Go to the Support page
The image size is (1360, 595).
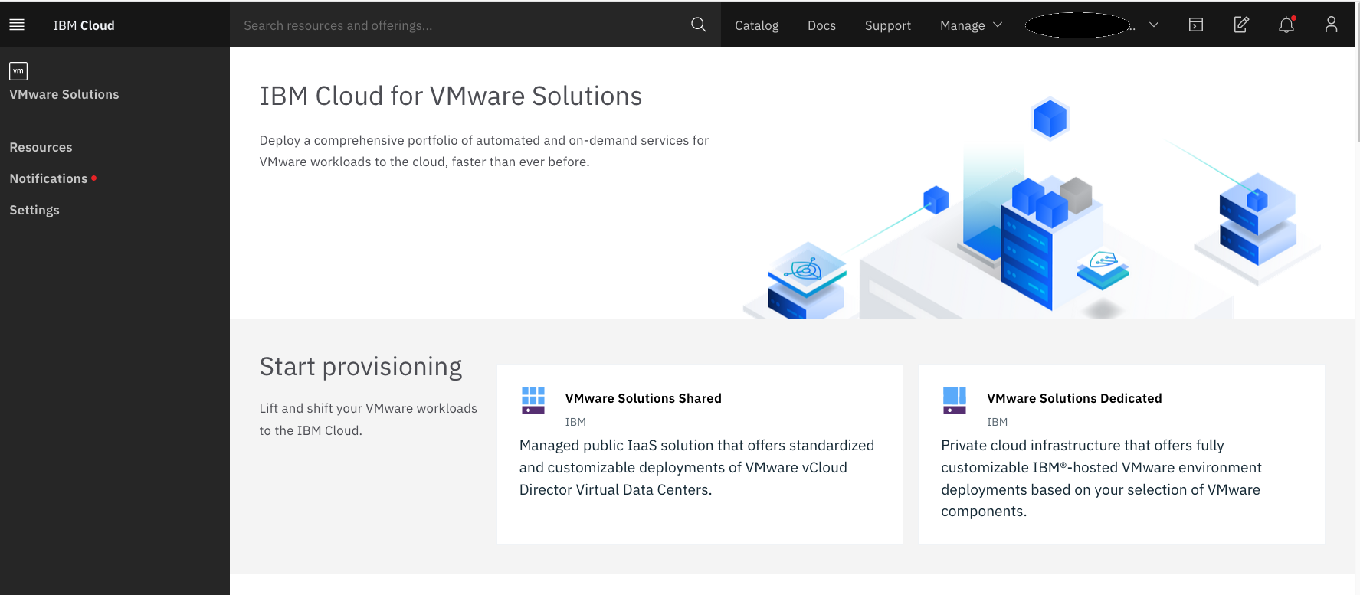click(x=887, y=25)
